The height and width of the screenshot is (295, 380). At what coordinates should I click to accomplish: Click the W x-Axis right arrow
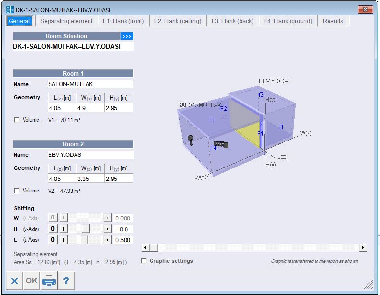coord(107,218)
